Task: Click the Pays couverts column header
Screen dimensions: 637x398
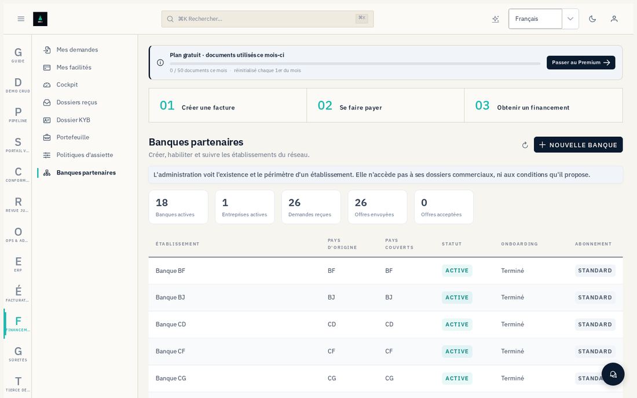Action: [x=400, y=244]
